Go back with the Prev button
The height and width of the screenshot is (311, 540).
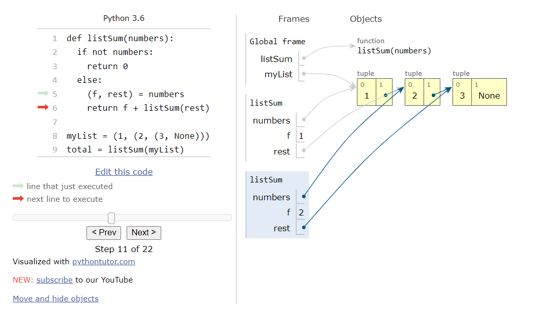click(x=104, y=233)
